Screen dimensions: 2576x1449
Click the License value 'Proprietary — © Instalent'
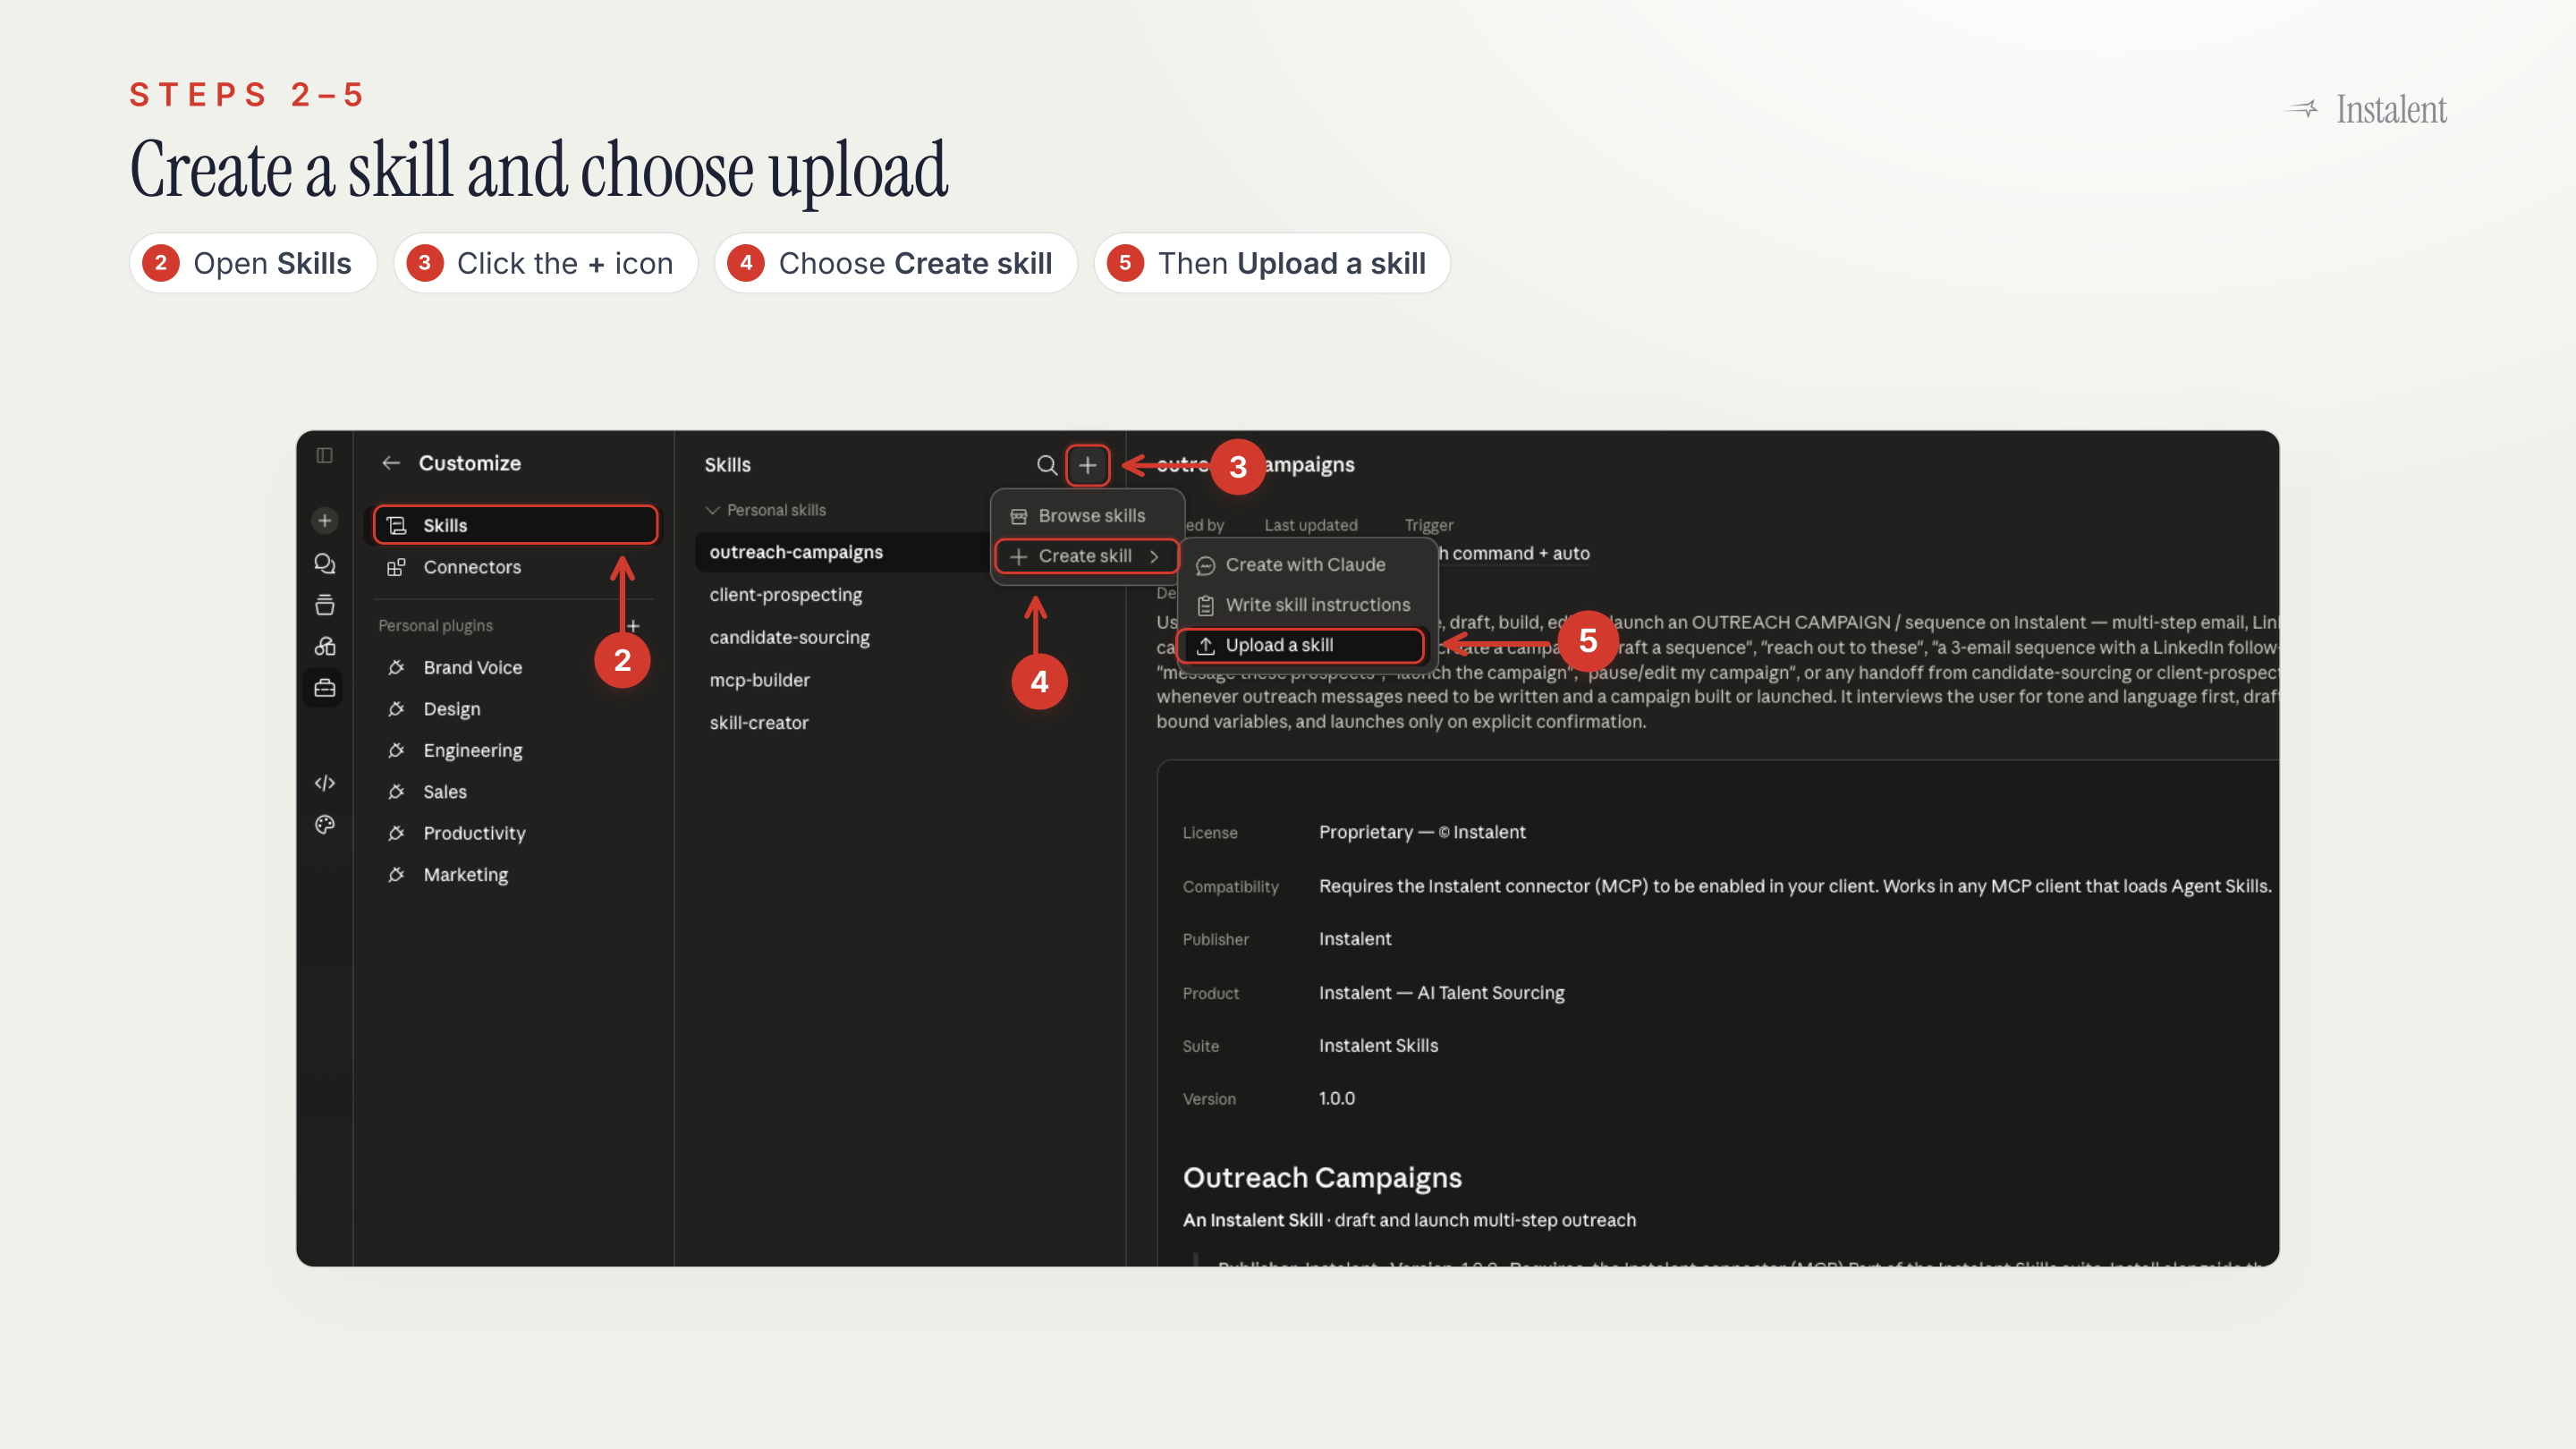click(x=1422, y=832)
